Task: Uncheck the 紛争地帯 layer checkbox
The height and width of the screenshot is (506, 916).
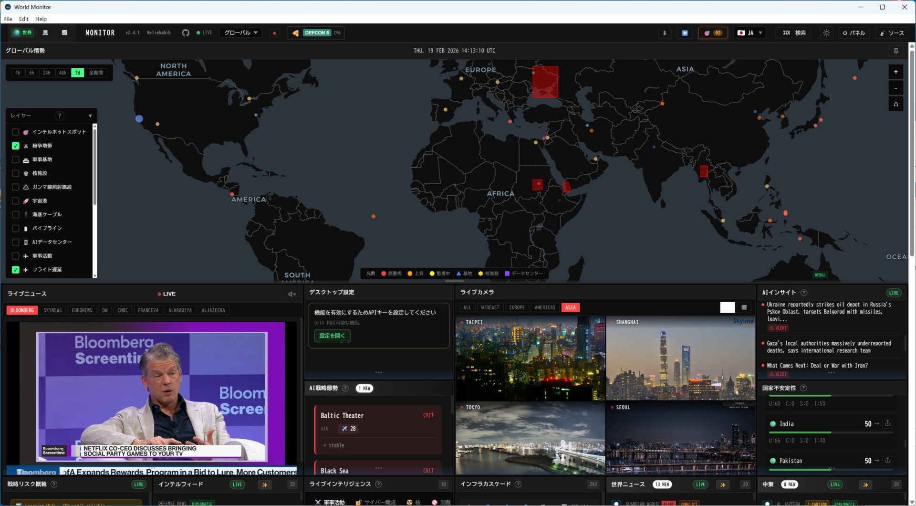Action: tap(16, 146)
